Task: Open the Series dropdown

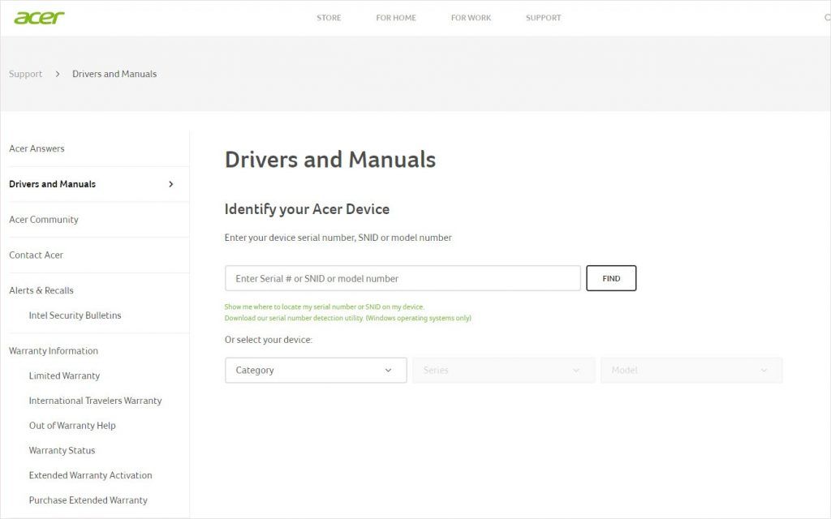Action: (x=503, y=370)
